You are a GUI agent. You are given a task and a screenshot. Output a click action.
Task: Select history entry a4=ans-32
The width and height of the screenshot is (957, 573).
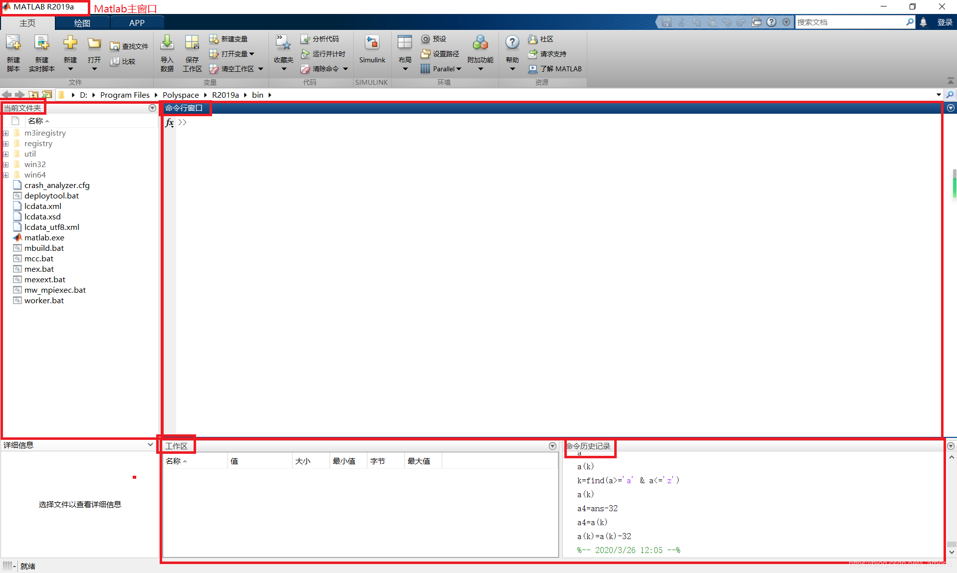(597, 509)
